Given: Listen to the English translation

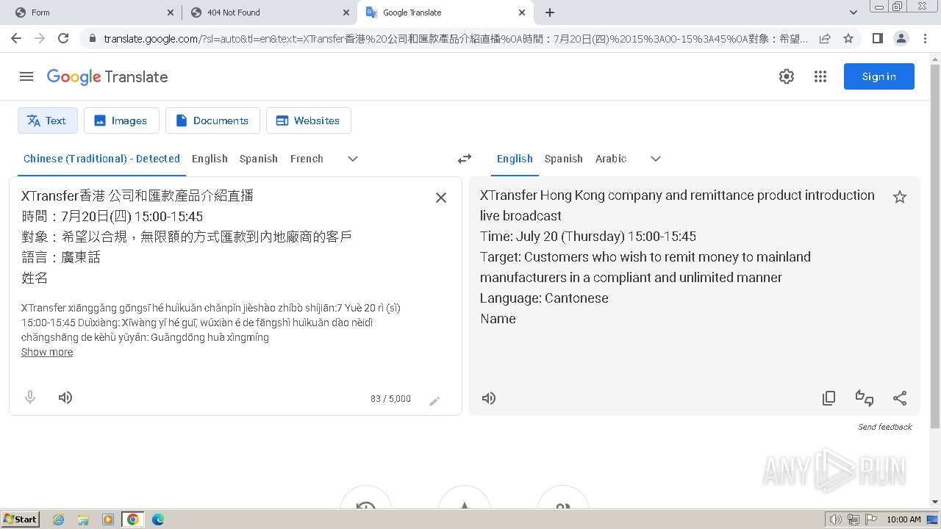Looking at the screenshot, I should [489, 398].
